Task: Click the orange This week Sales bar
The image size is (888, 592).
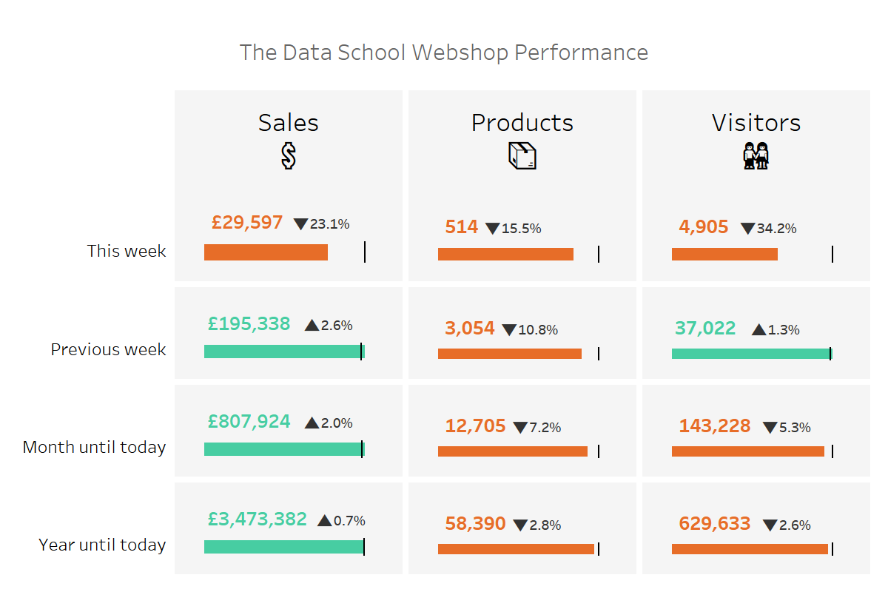Action: tap(266, 252)
